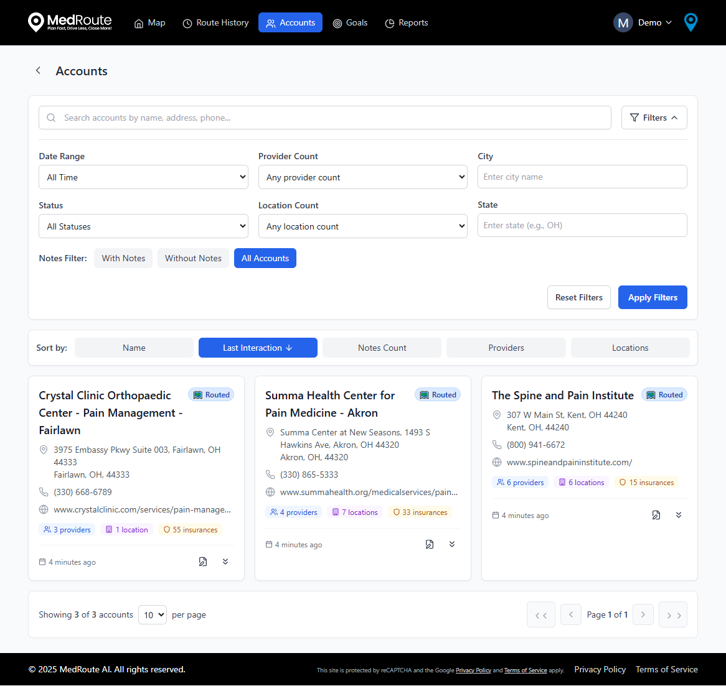Click the MedRoute logo
This screenshot has width=726, height=686.
(70, 22)
